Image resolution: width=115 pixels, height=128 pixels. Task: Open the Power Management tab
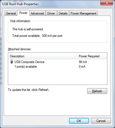[83, 13]
